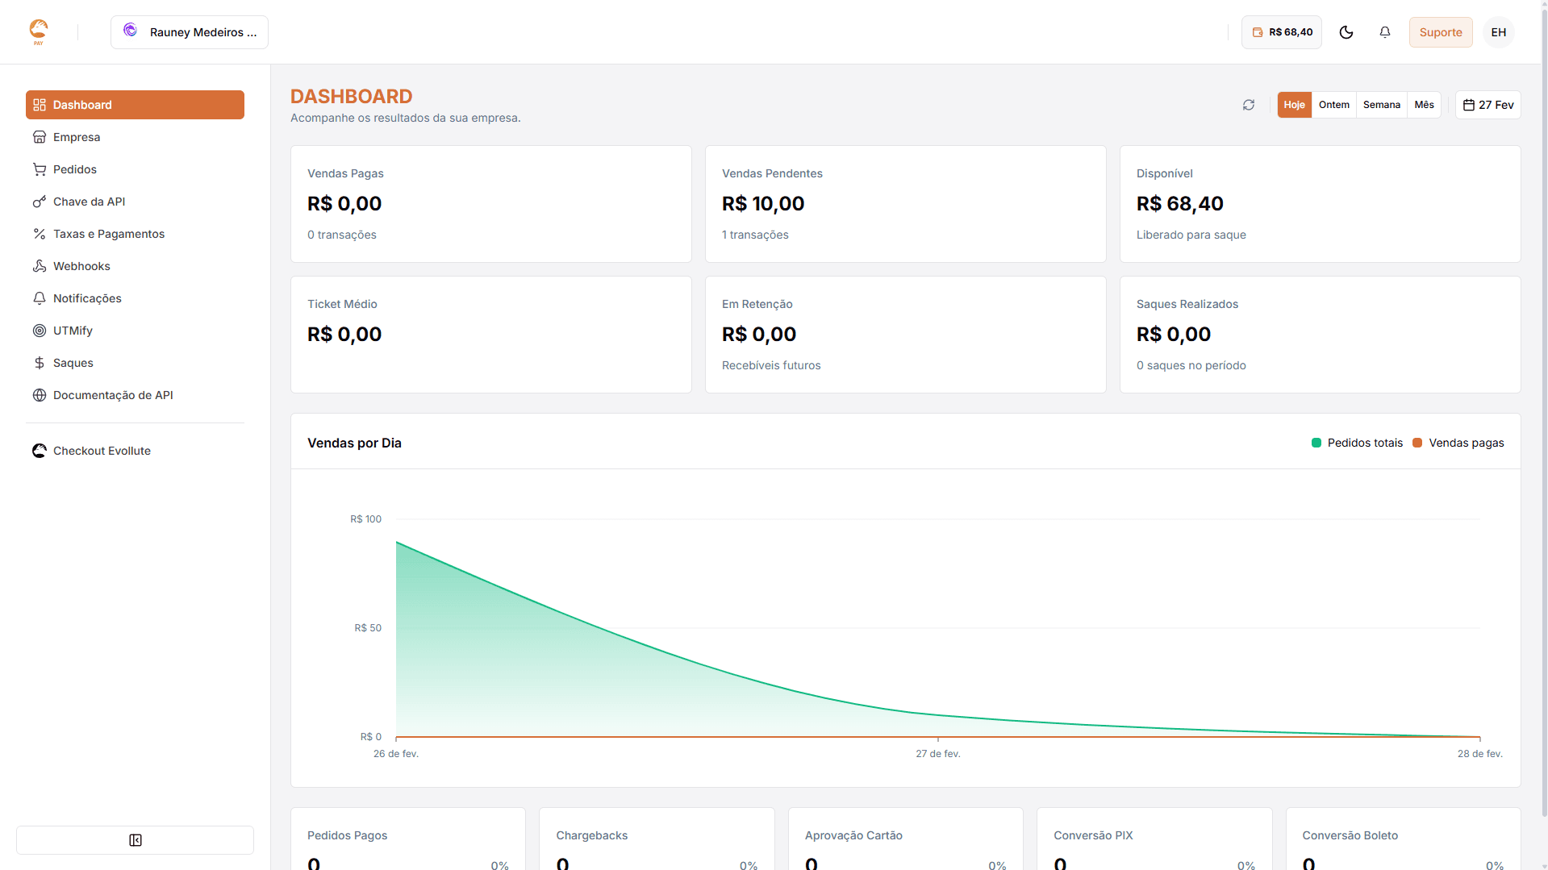Click the 28 de fev. axis label
The image size is (1548, 870).
pos(1479,754)
